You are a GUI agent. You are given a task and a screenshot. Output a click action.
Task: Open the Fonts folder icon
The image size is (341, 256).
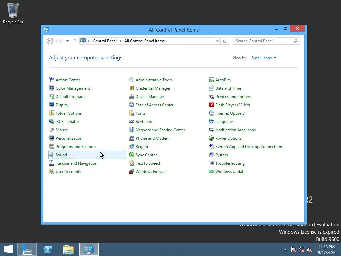tap(132, 113)
